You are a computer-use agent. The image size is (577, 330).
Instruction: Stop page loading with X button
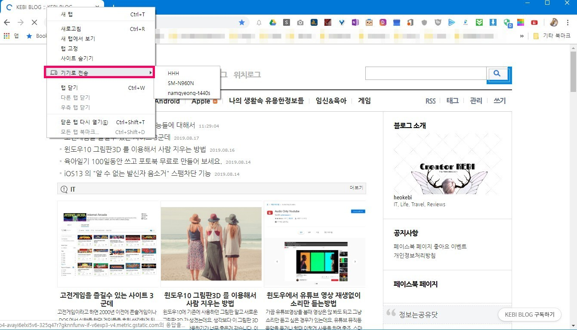point(34,22)
